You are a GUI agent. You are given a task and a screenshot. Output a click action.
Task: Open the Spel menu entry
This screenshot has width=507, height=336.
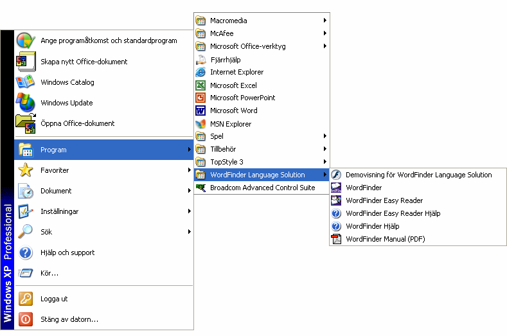coord(262,136)
